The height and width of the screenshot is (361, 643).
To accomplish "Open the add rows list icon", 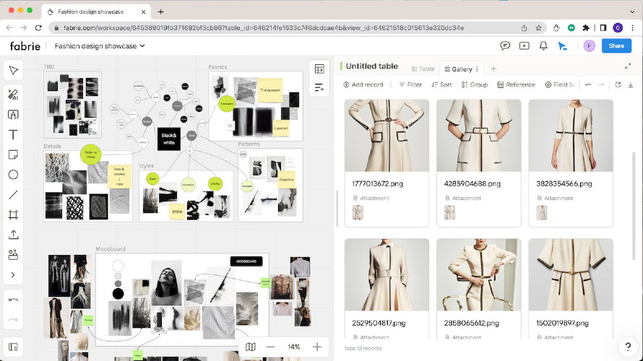I will [319, 87].
